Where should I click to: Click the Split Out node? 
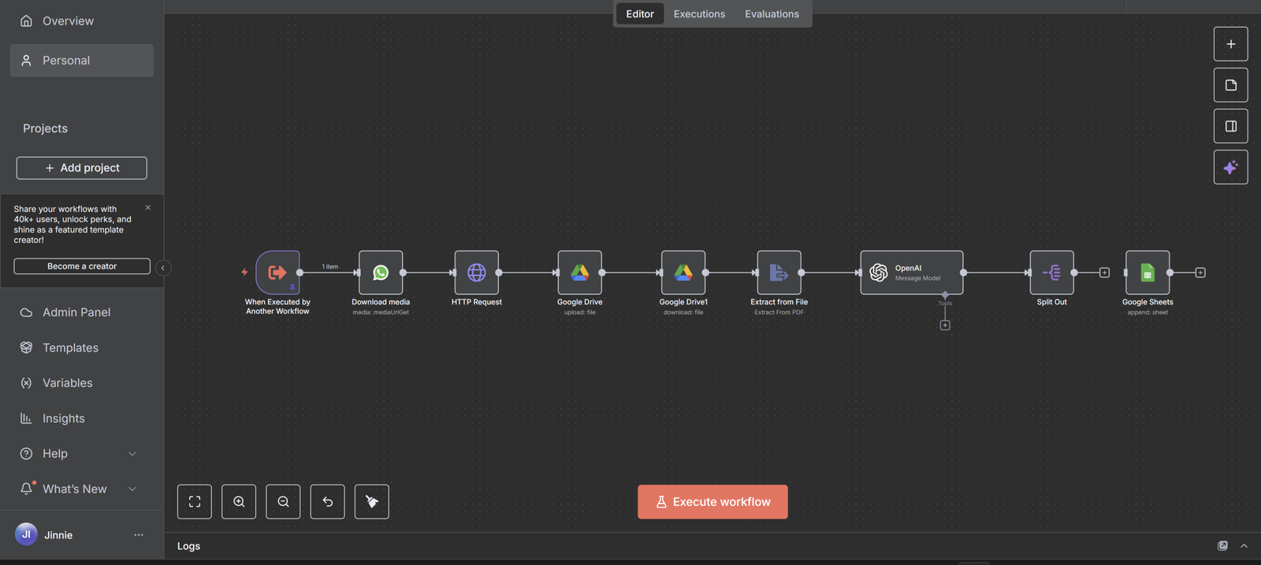tap(1051, 273)
